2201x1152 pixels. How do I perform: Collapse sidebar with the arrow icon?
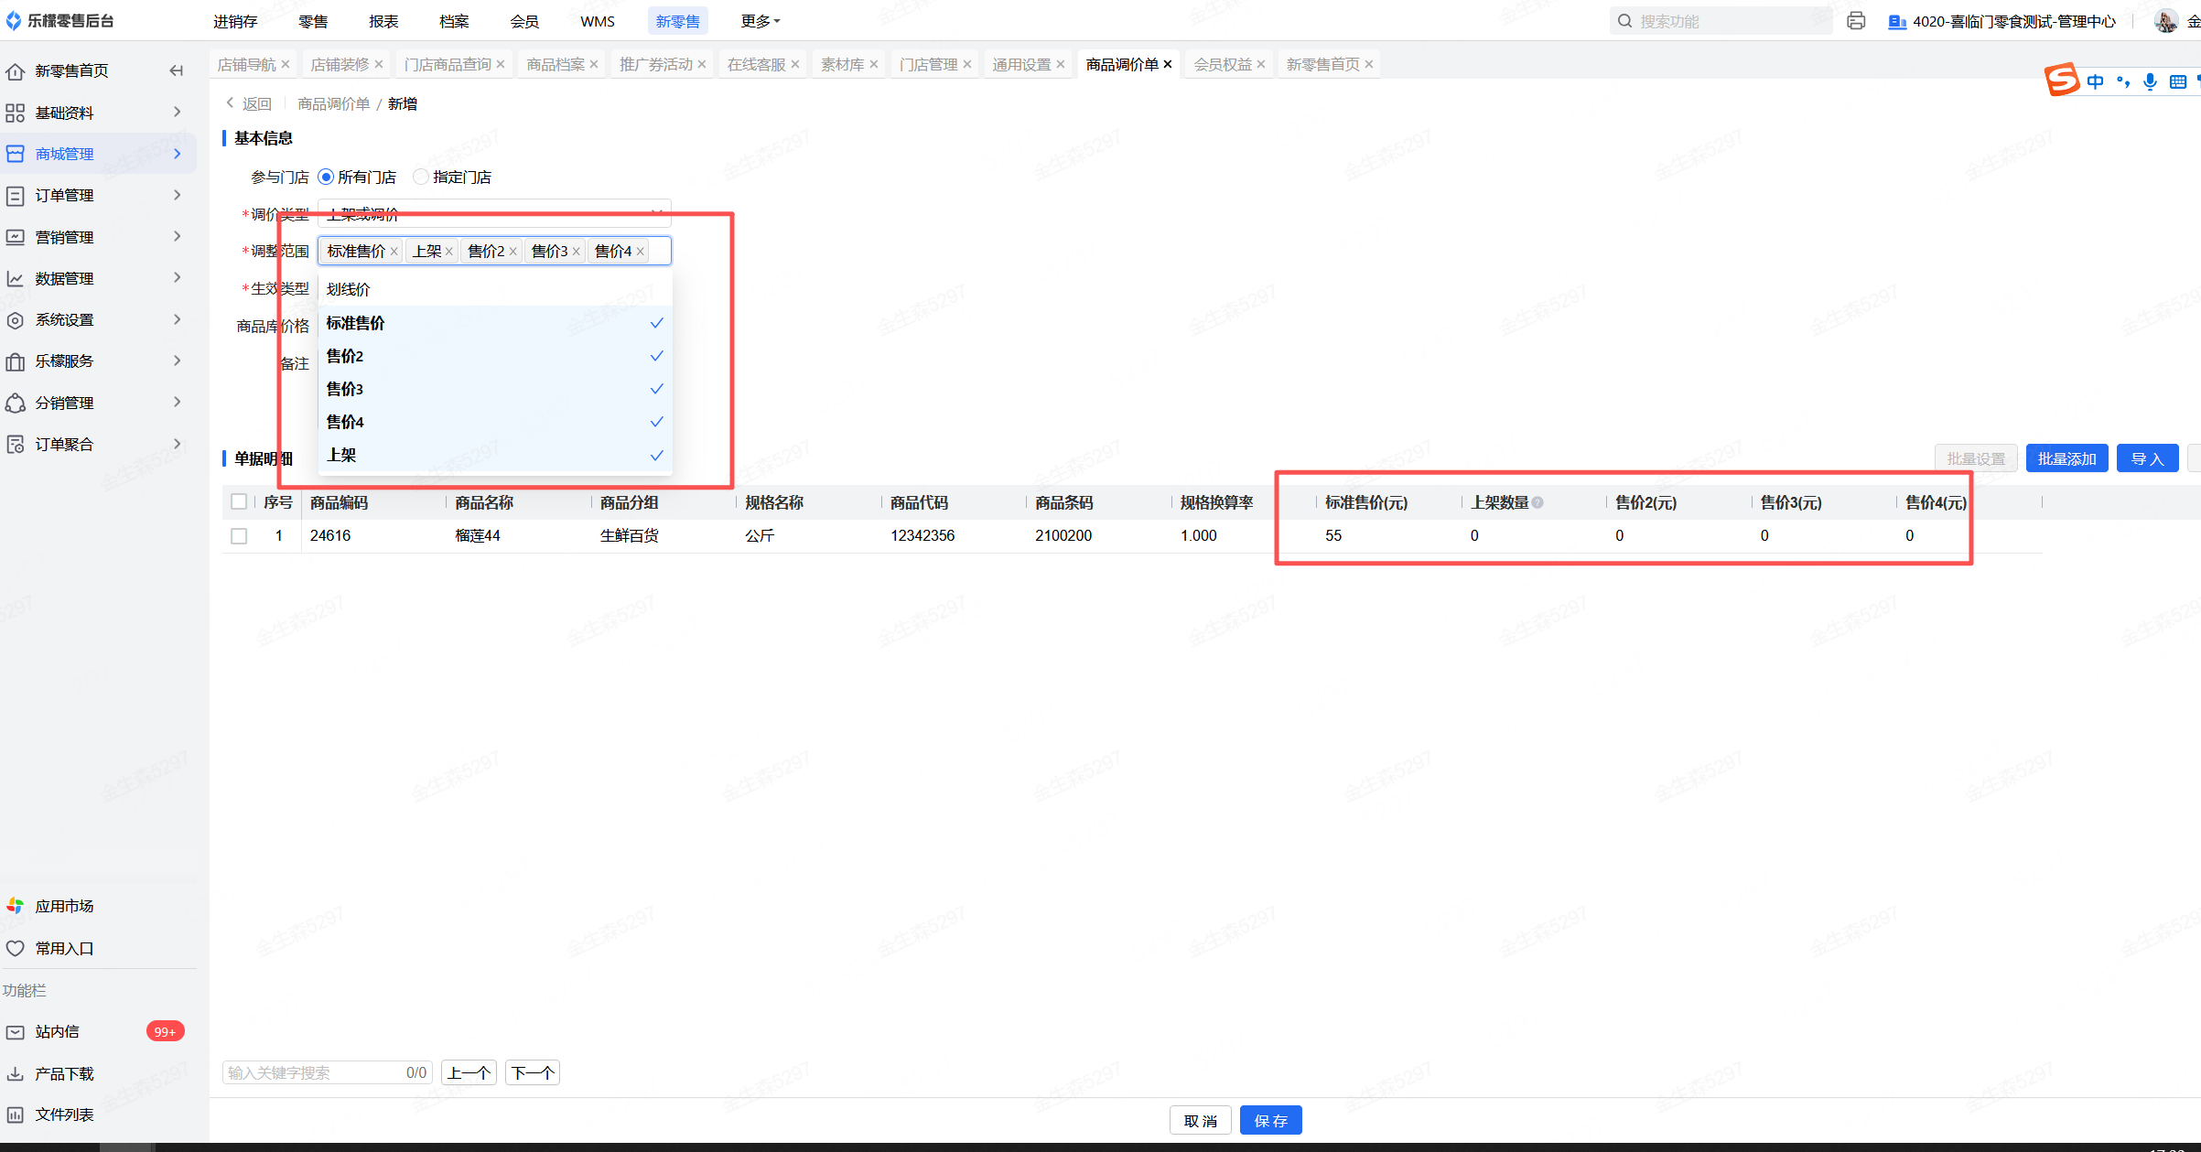click(x=177, y=70)
